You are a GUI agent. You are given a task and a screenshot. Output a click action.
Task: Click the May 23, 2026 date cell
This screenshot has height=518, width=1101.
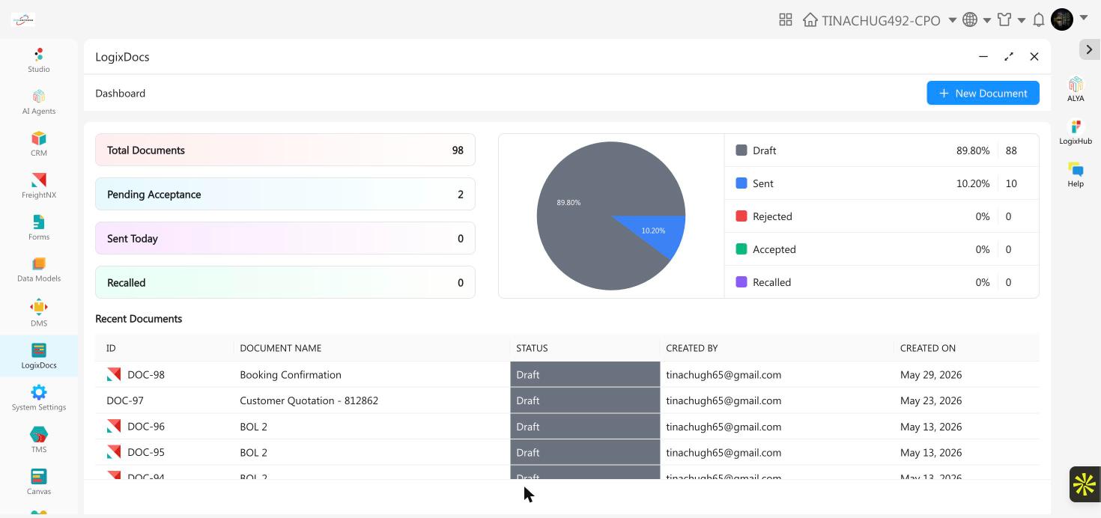point(931,400)
